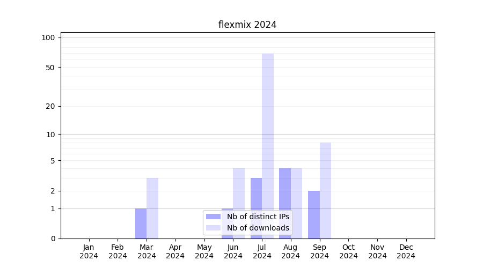Click the August distinct IPs bar
This screenshot has height=268, width=483.
click(285, 203)
